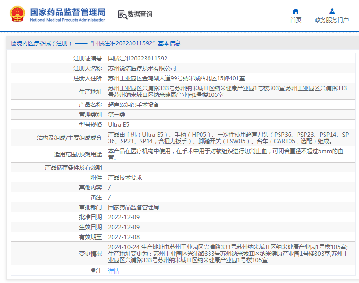The width and height of the screenshot is (359, 283).
Task: Click the 产品名称 row label
Action: (x=90, y=105)
